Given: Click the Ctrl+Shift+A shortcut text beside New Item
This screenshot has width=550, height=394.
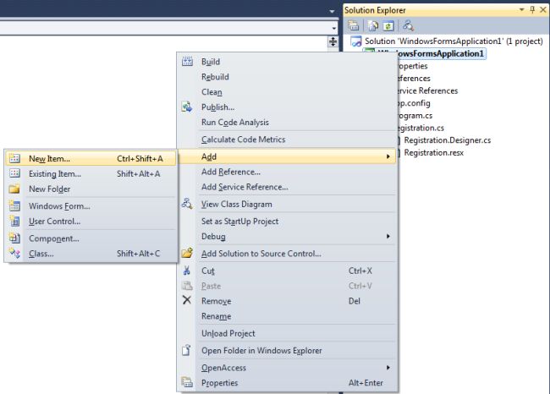Looking at the screenshot, I should point(140,159).
